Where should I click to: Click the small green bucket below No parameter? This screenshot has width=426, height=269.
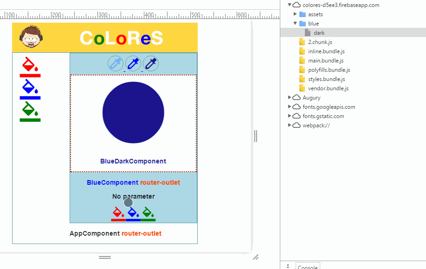[148, 213]
